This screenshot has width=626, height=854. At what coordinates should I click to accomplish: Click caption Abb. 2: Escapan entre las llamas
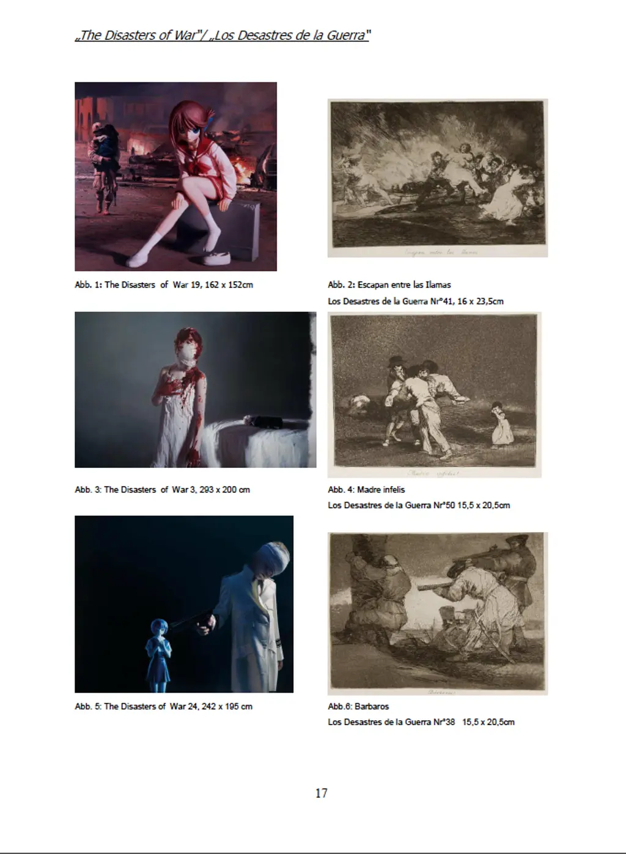[x=389, y=285]
